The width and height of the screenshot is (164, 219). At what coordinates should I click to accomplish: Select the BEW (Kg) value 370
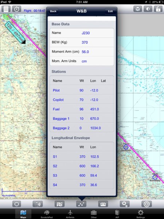(x=85, y=42)
